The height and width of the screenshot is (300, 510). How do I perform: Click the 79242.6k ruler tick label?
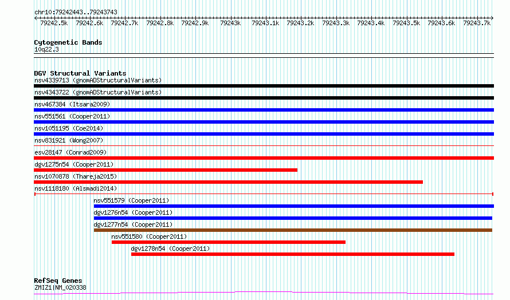89,23
